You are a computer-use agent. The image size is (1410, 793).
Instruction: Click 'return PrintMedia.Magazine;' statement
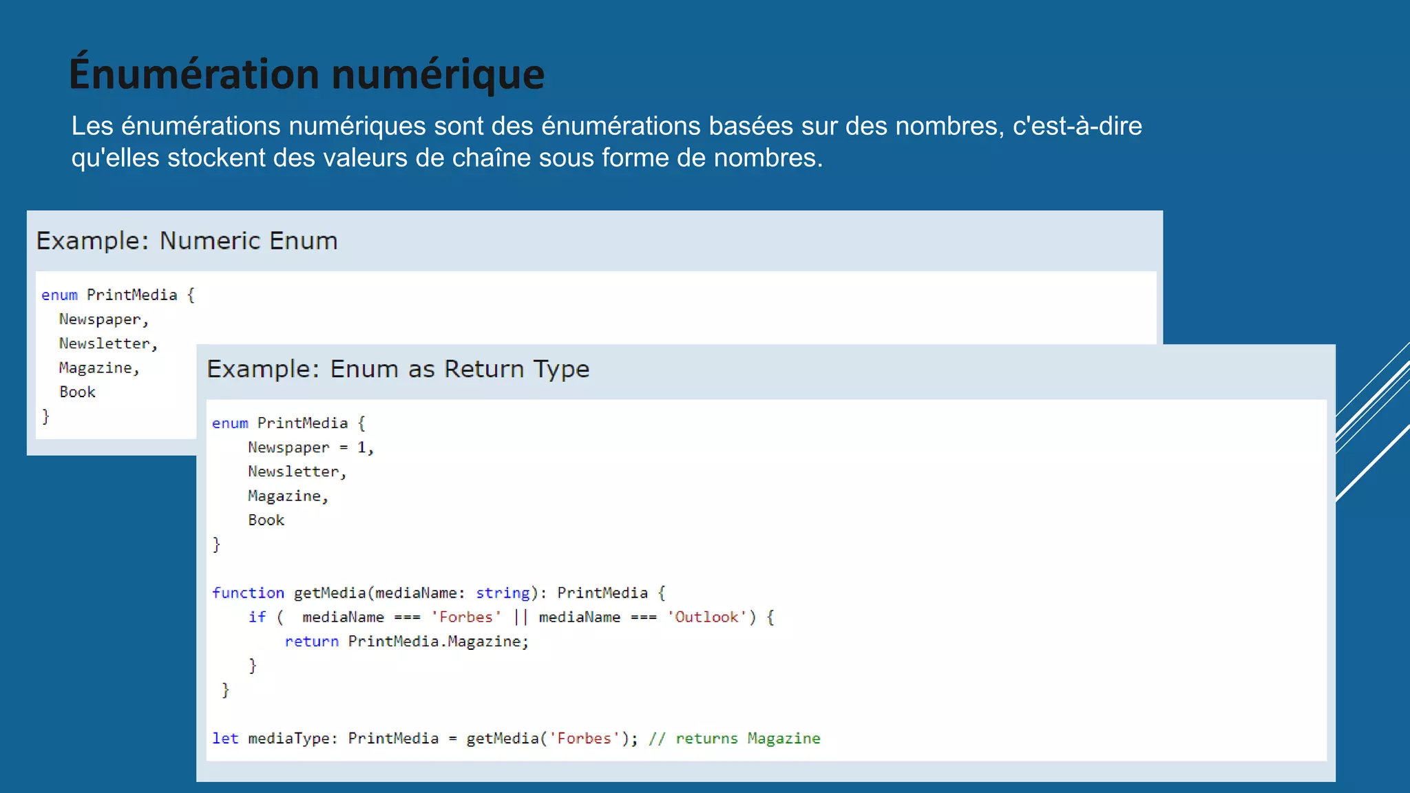coord(406,642)
